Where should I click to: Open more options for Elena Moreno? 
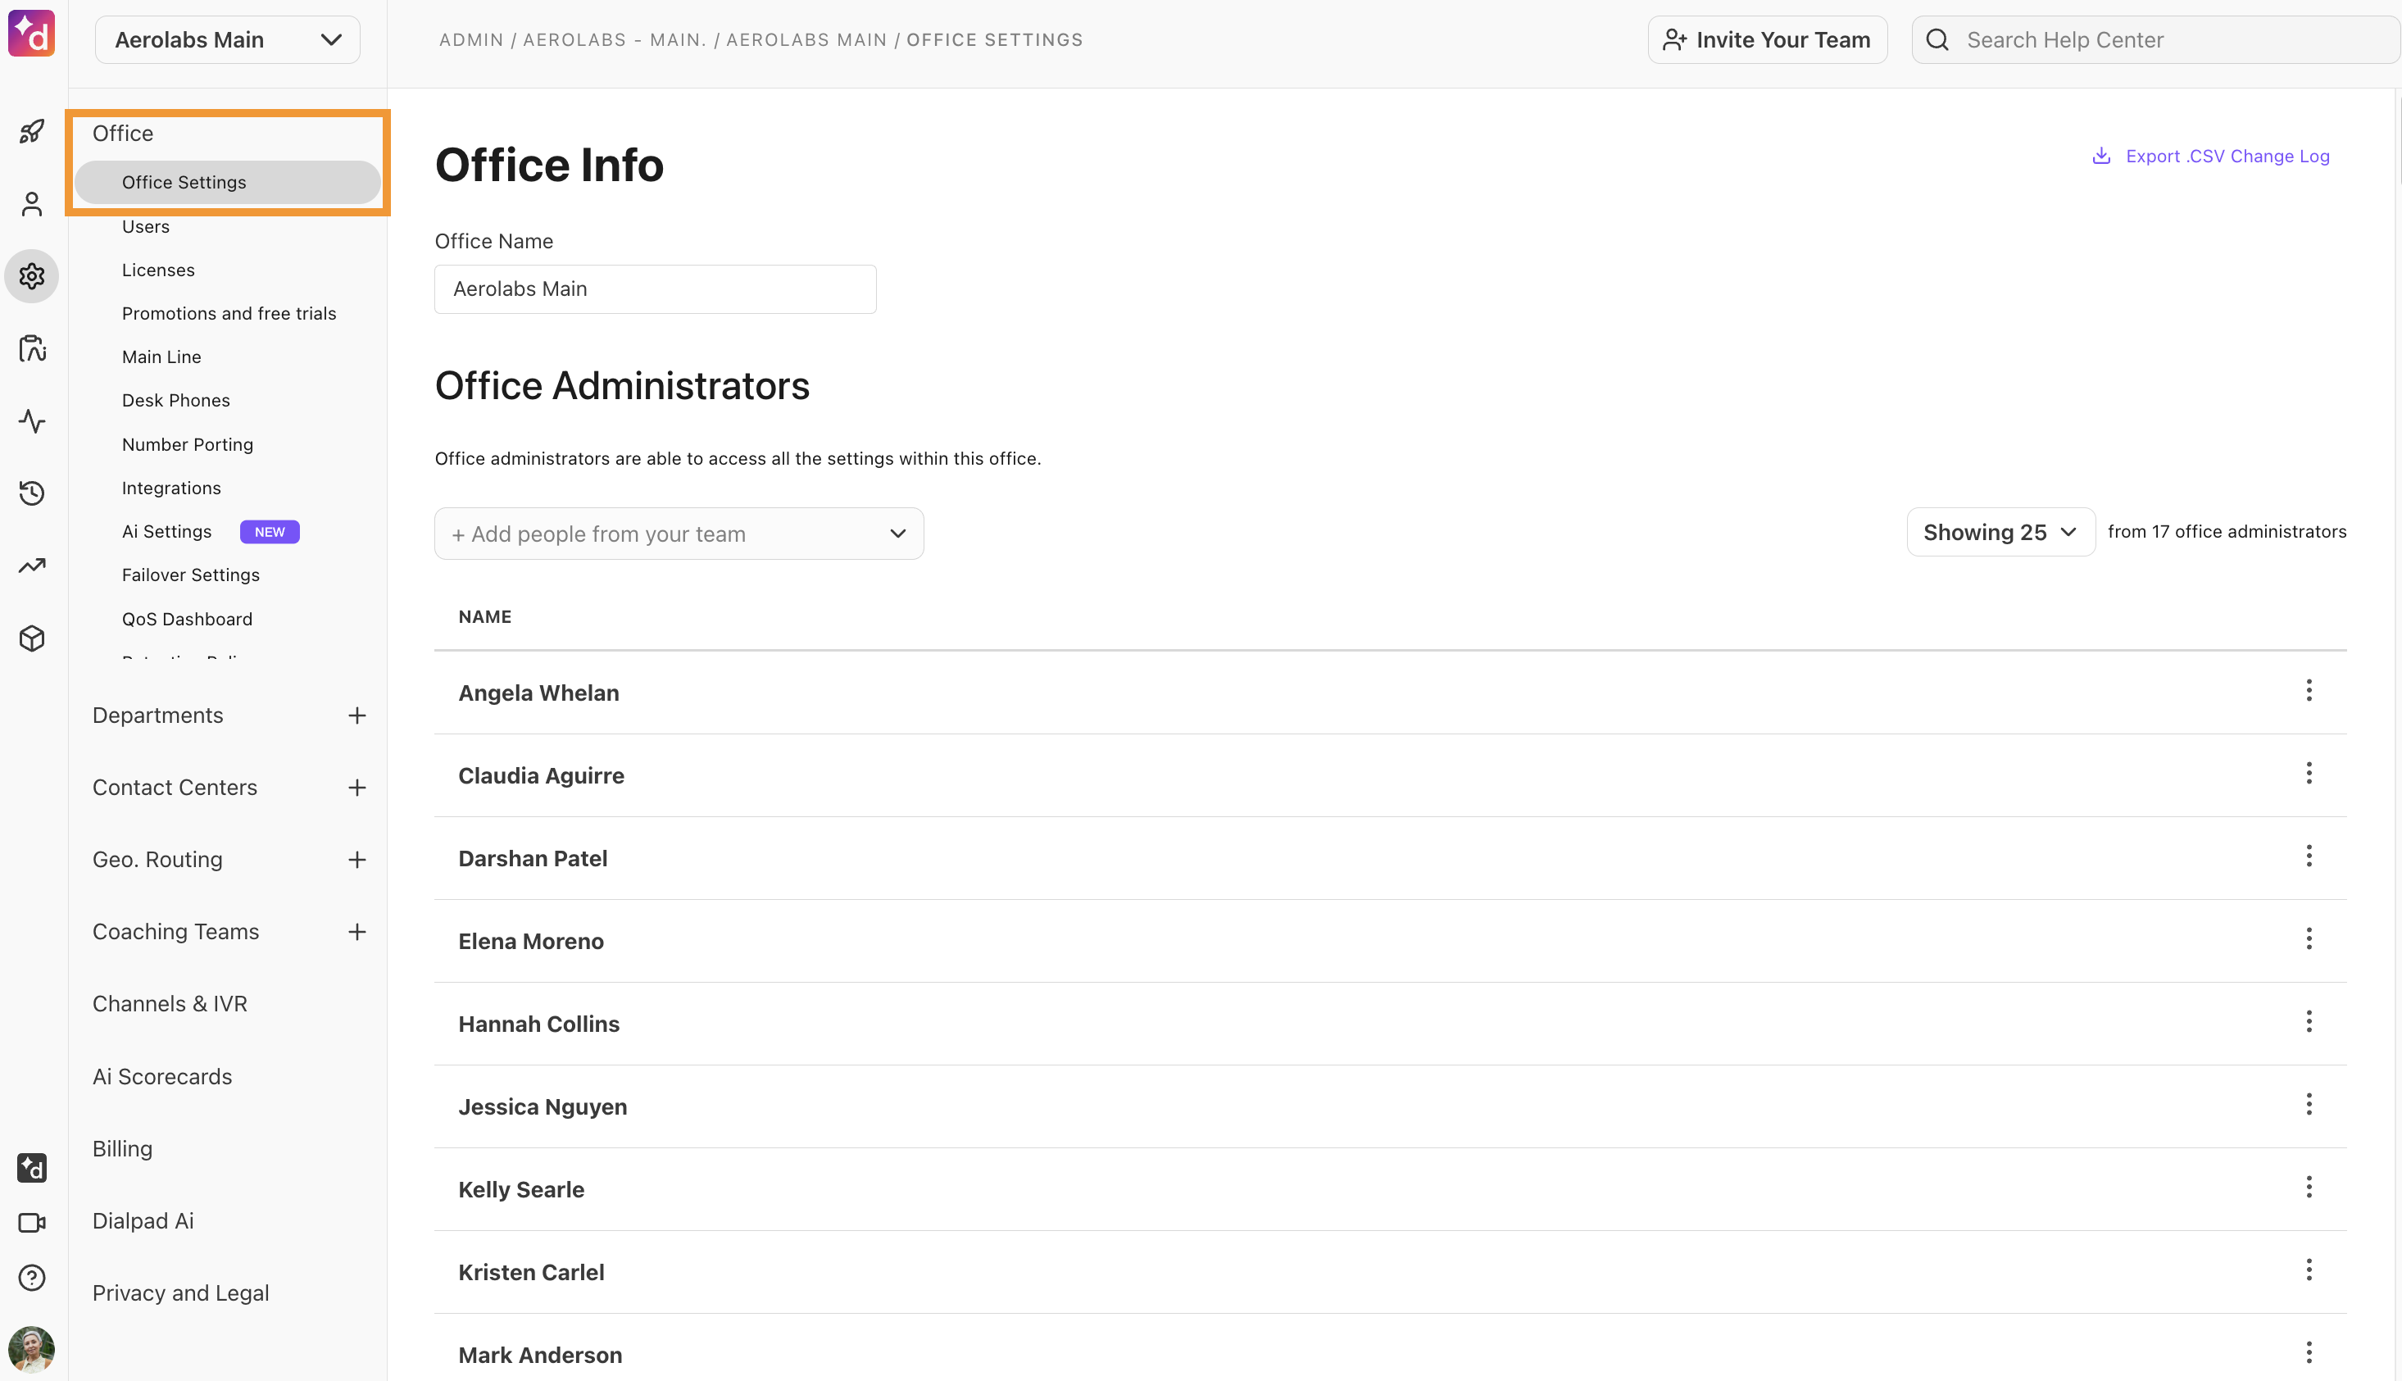coord(2309,939)
